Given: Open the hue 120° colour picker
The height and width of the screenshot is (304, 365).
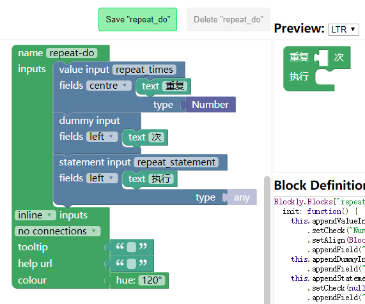Looking at the screenshot, I should pyautogui.click(x=151, y=280).
